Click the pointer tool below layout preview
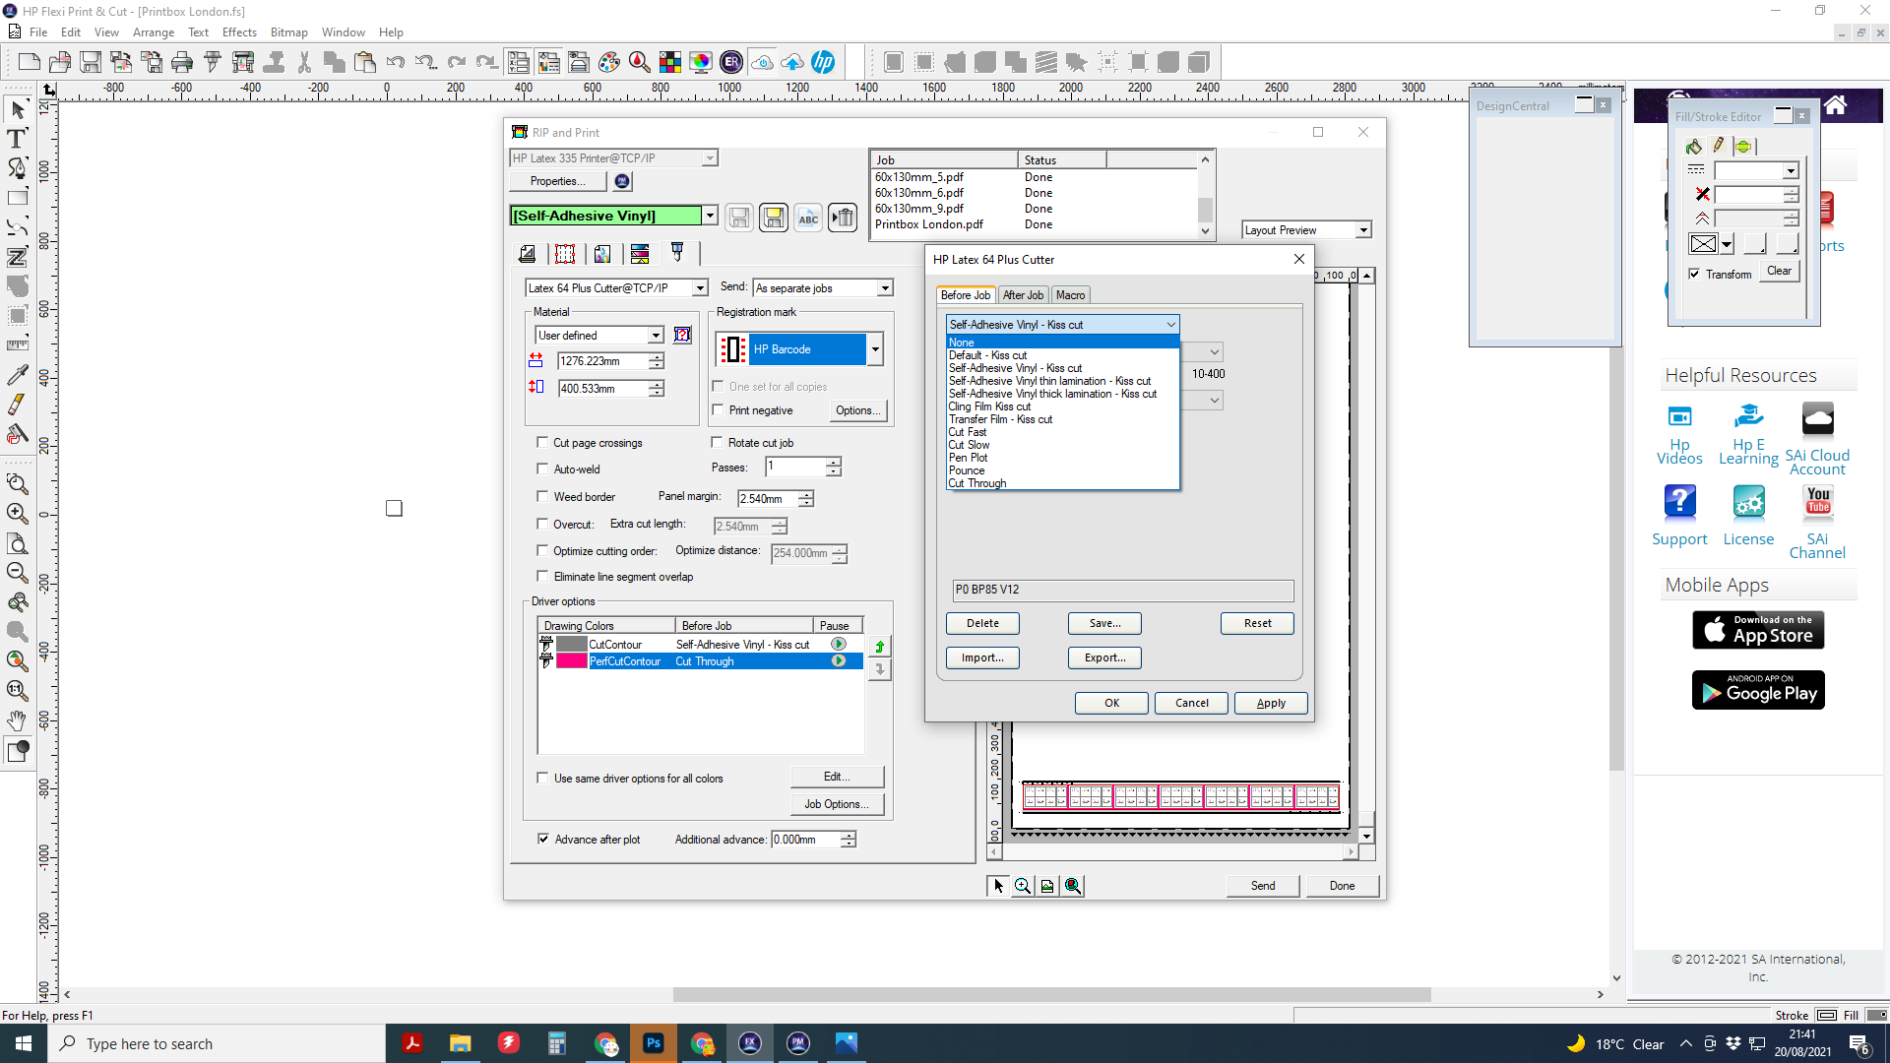Viewport: 1890px width, 1063px height. click(x=998, y=886)
